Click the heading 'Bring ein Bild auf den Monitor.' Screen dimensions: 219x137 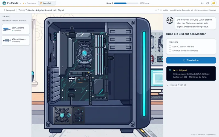point(186,34)
